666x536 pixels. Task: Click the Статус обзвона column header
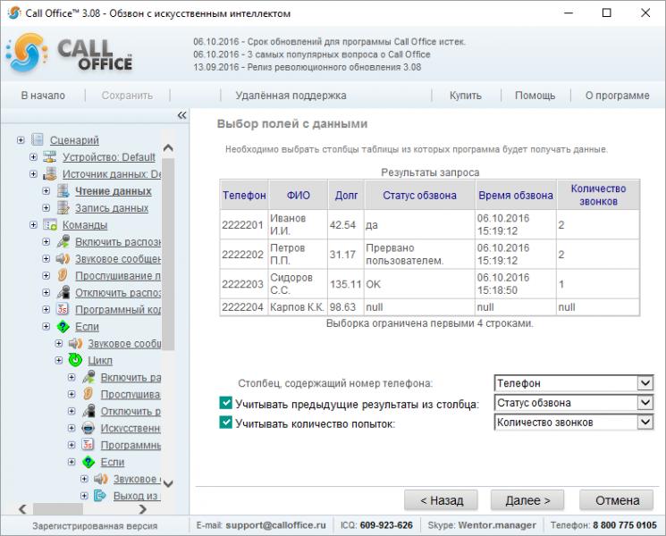tap(419, 196)
